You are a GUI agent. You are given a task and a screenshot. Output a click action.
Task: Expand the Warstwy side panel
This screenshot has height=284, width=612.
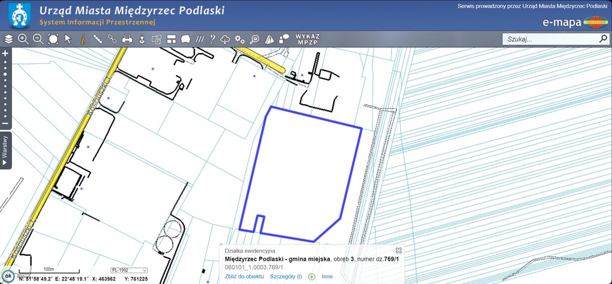tap(5, 150)
